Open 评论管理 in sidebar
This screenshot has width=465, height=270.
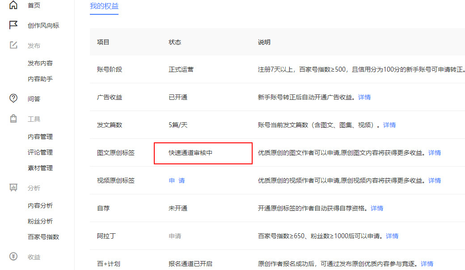pyautogui.click(x=40, y=152)
